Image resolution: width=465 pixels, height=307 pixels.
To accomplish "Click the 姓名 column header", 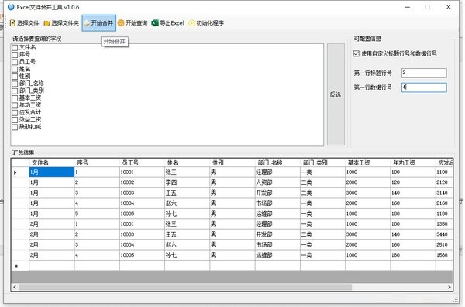I will 187,162.
